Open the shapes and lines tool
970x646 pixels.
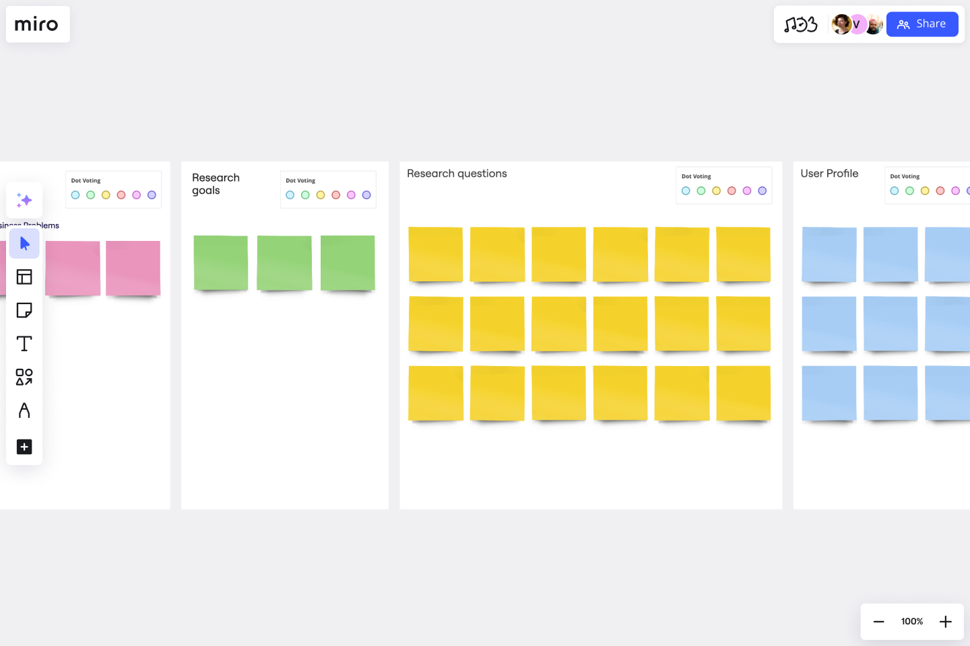click(24, 377)
